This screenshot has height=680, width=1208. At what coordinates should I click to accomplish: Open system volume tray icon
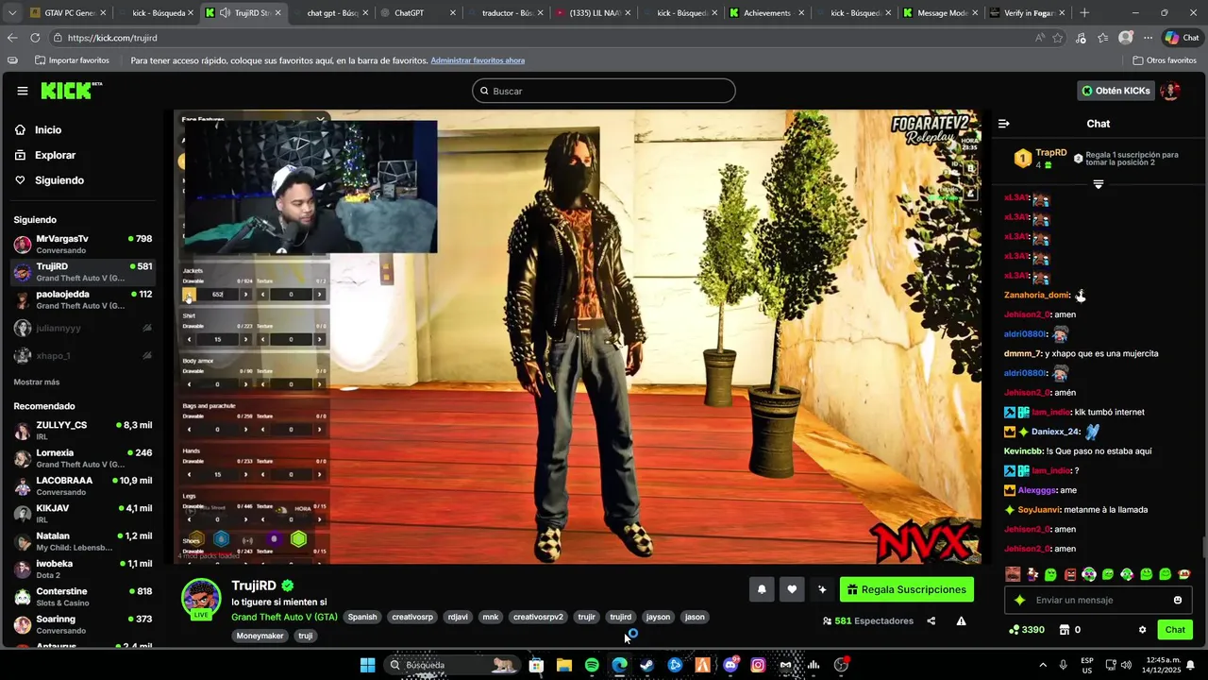click(1128, 665)
